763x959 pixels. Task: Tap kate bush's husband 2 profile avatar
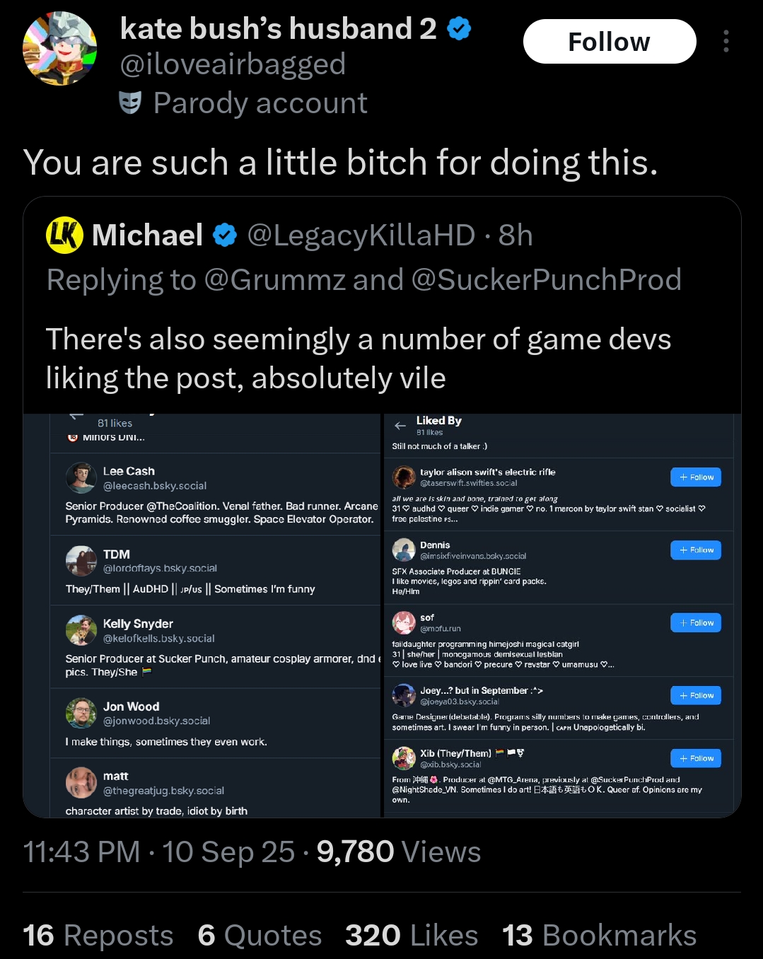(x=60, y=48)
